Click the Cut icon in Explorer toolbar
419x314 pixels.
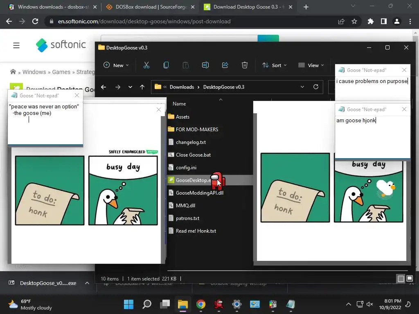pos(146,65)
